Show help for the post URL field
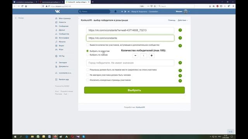248x139 pixels. [x=180, y=30]
